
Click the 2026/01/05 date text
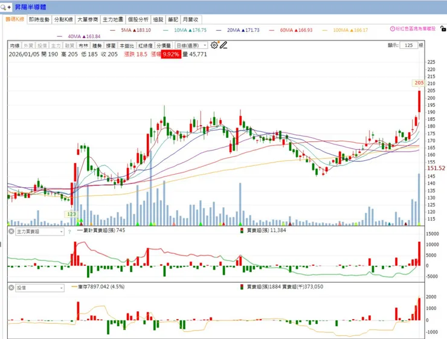(x=24, y=54)
